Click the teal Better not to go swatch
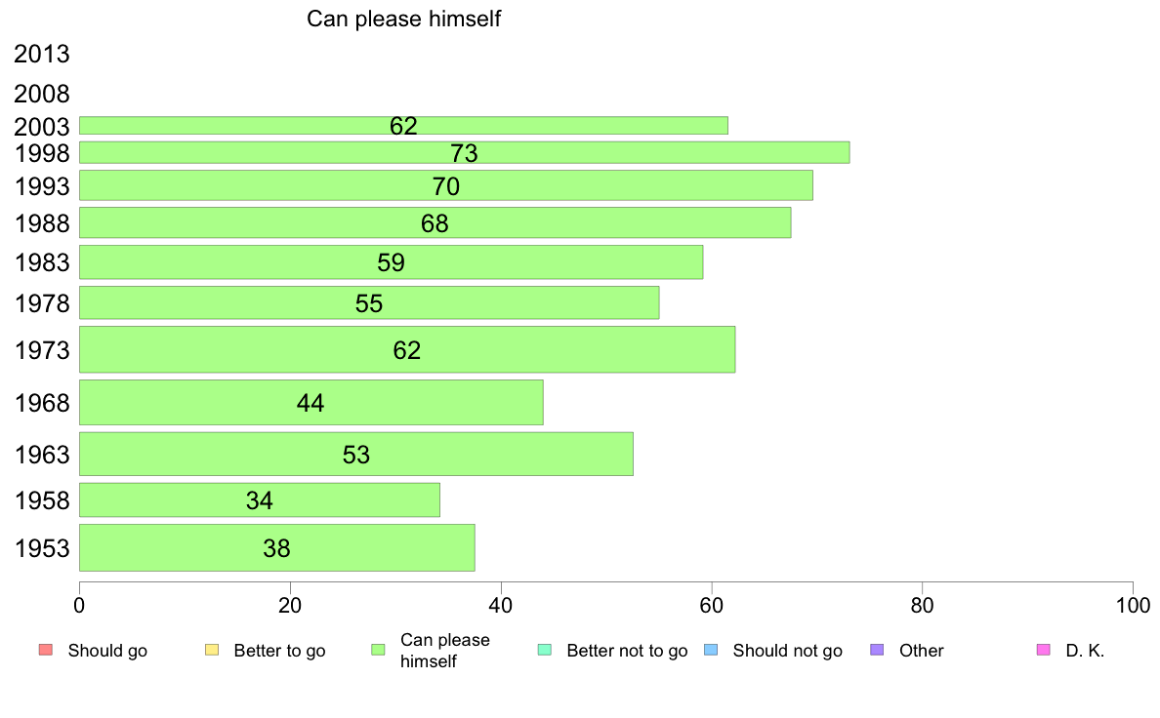1160x718 pixels. coord(545,650)
